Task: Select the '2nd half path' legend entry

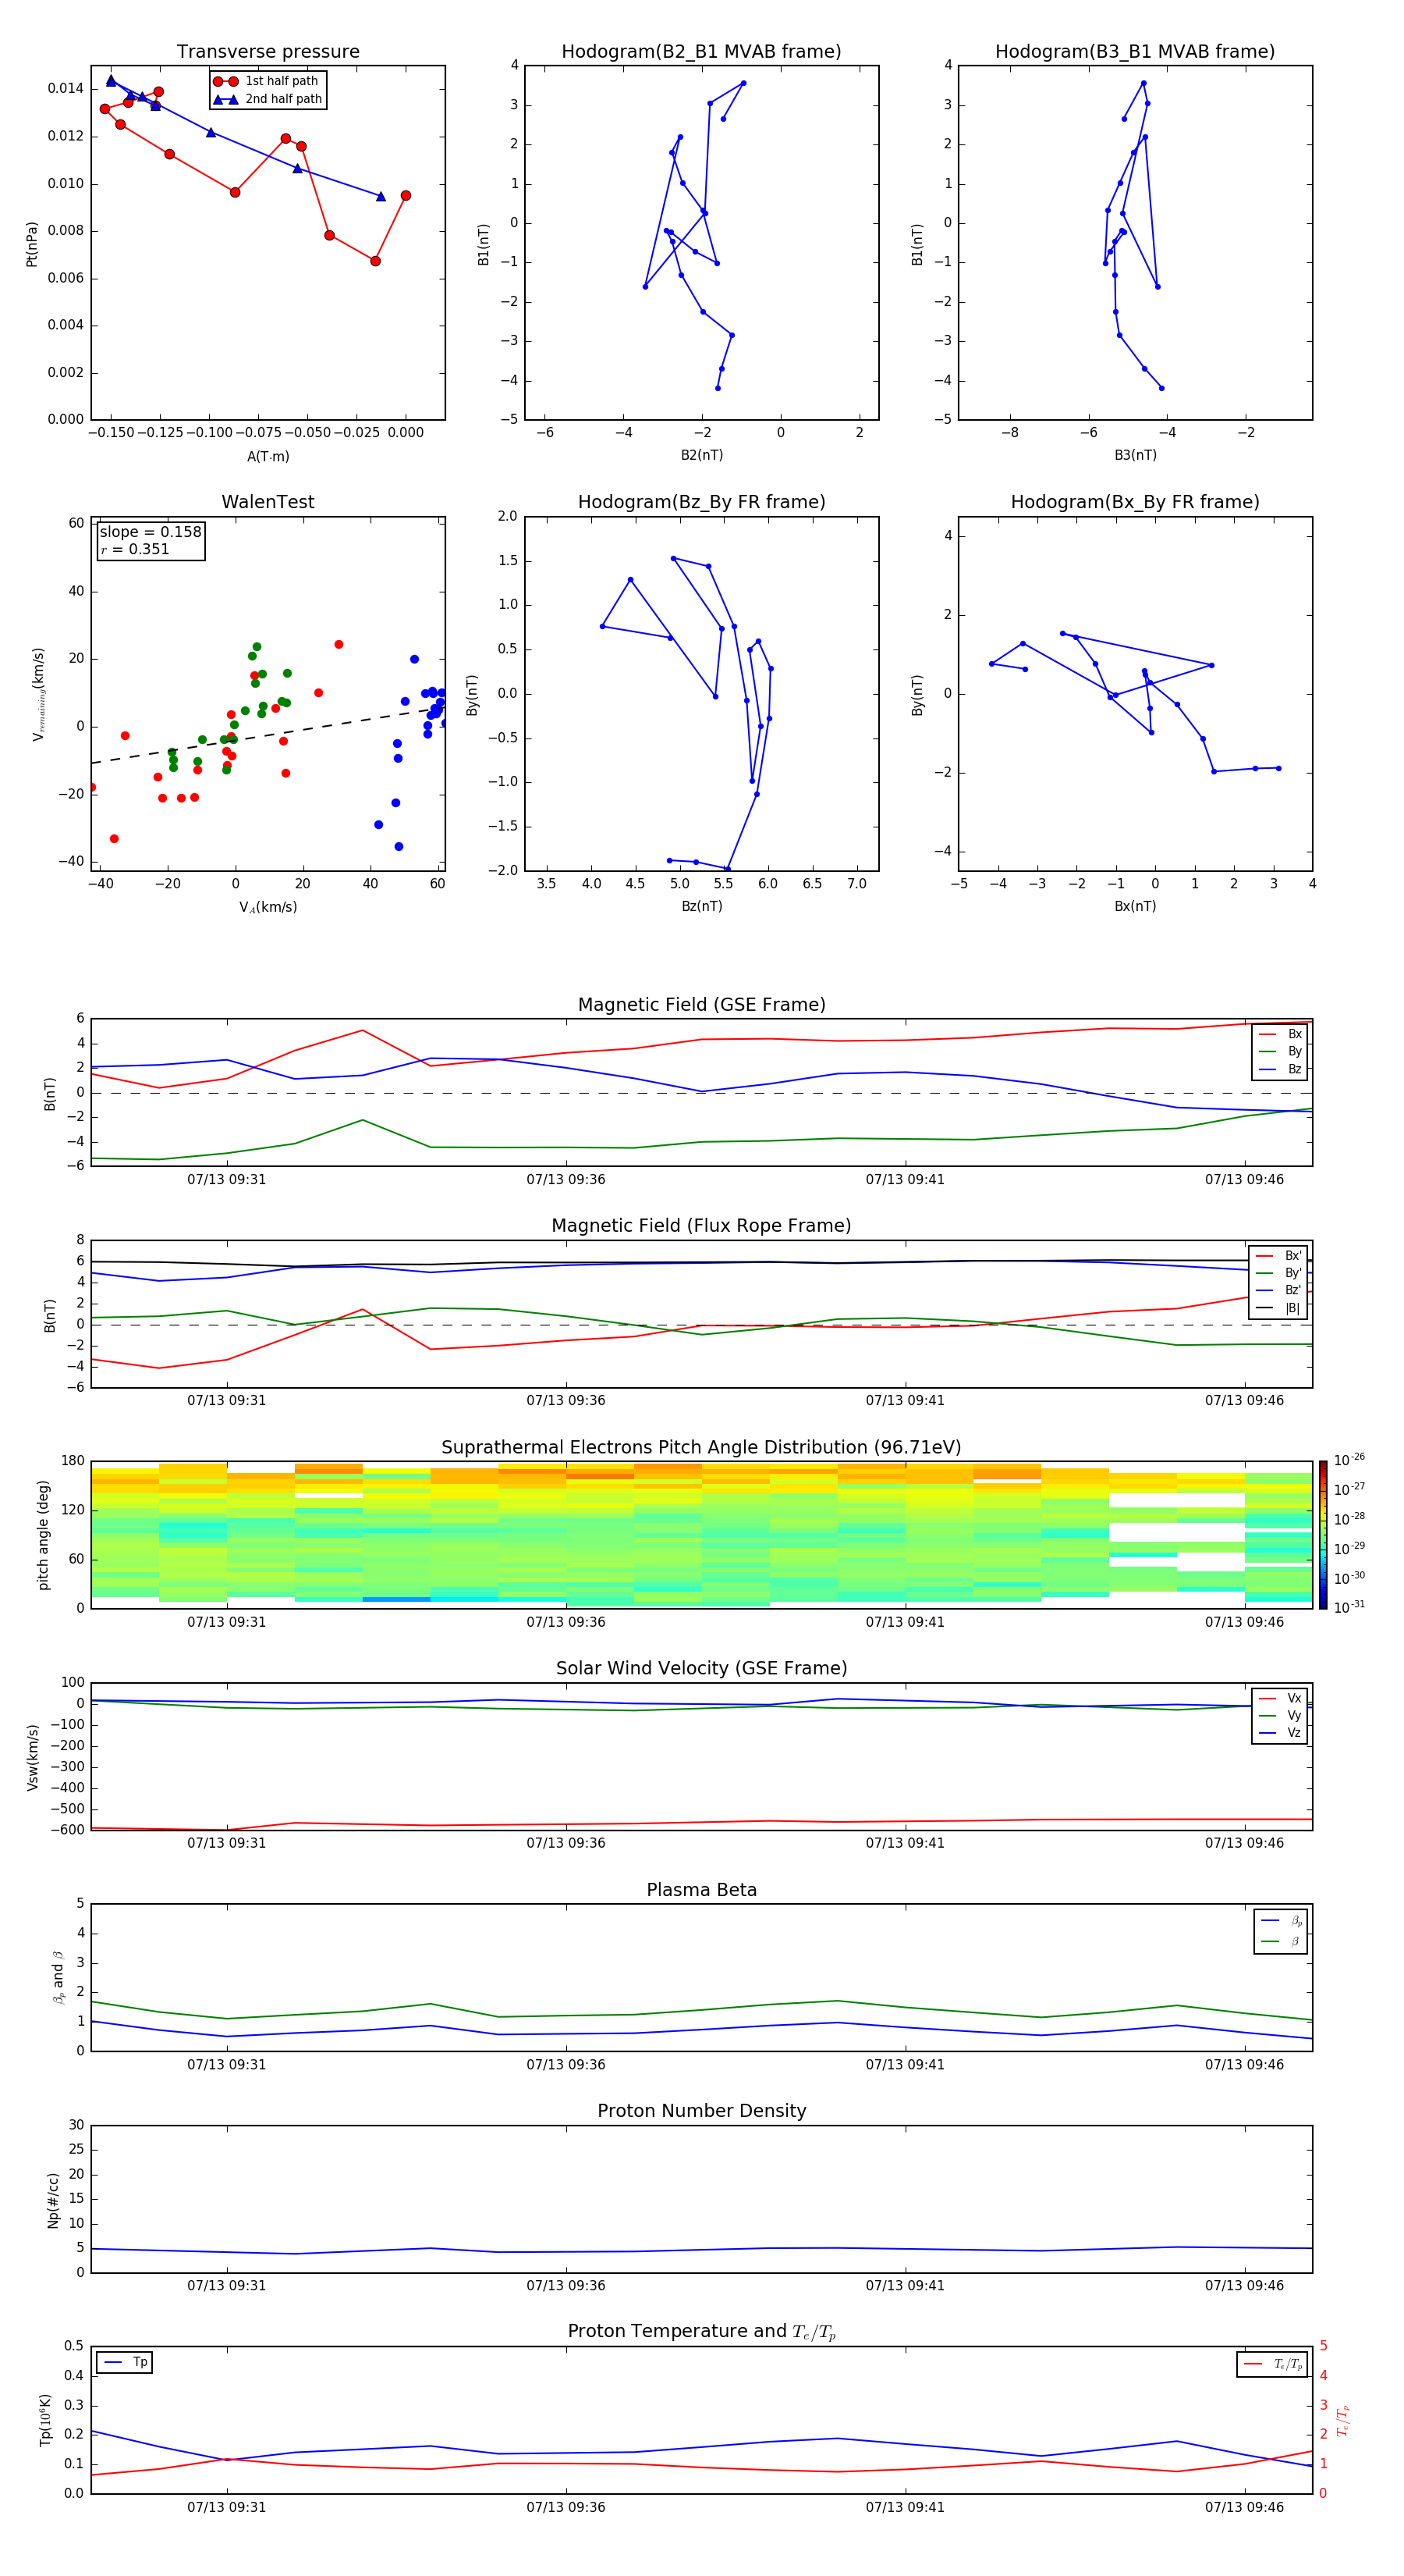Action: (268, 99)
